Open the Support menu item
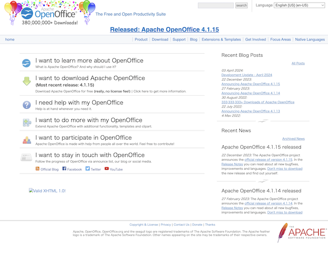 coord(179,39)
